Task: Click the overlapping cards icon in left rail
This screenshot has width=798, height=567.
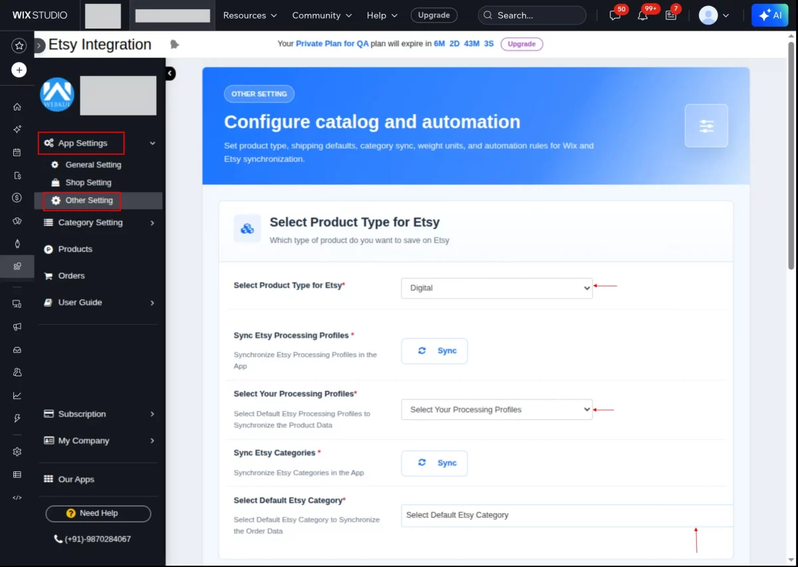Action: point(17,221)
